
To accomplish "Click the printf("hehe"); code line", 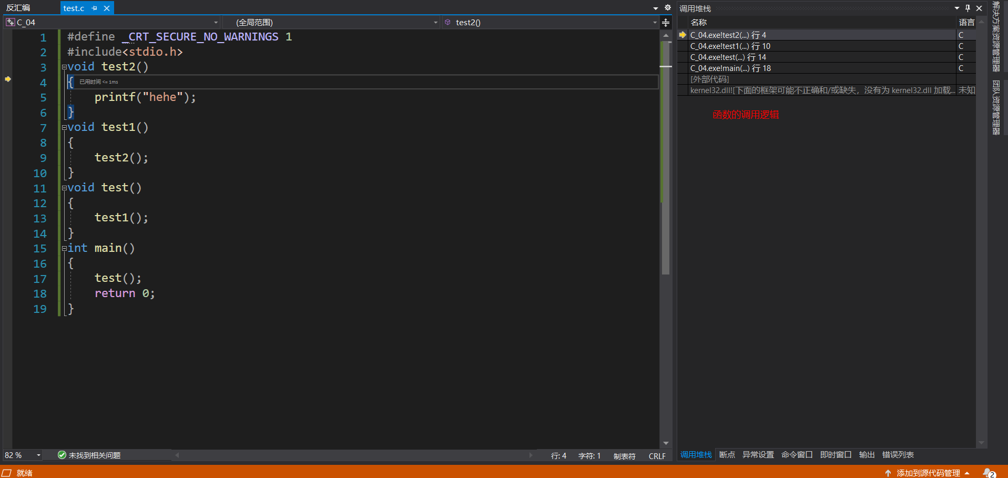I will pos(145,97).
